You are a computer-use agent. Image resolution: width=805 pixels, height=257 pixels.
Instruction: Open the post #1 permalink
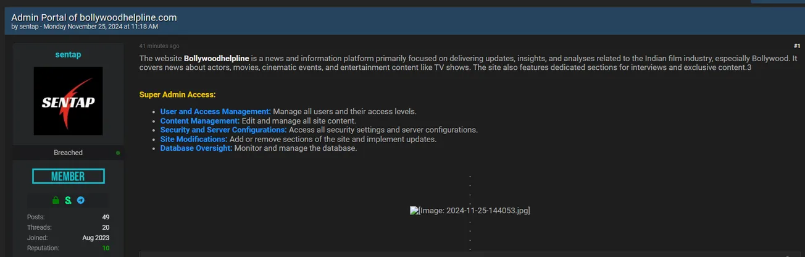tap(796, 46)
